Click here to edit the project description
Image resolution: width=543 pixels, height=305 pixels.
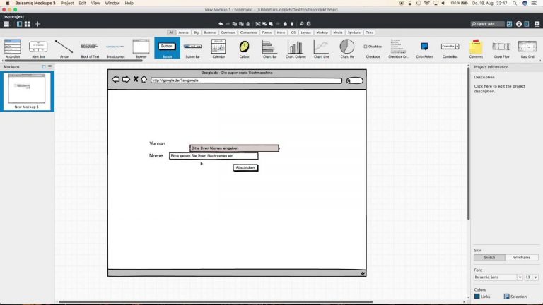pyautogui.click(x=499, y=89)
